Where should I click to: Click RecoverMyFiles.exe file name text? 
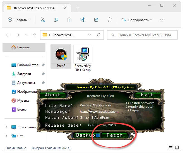[x=95, y=105]
